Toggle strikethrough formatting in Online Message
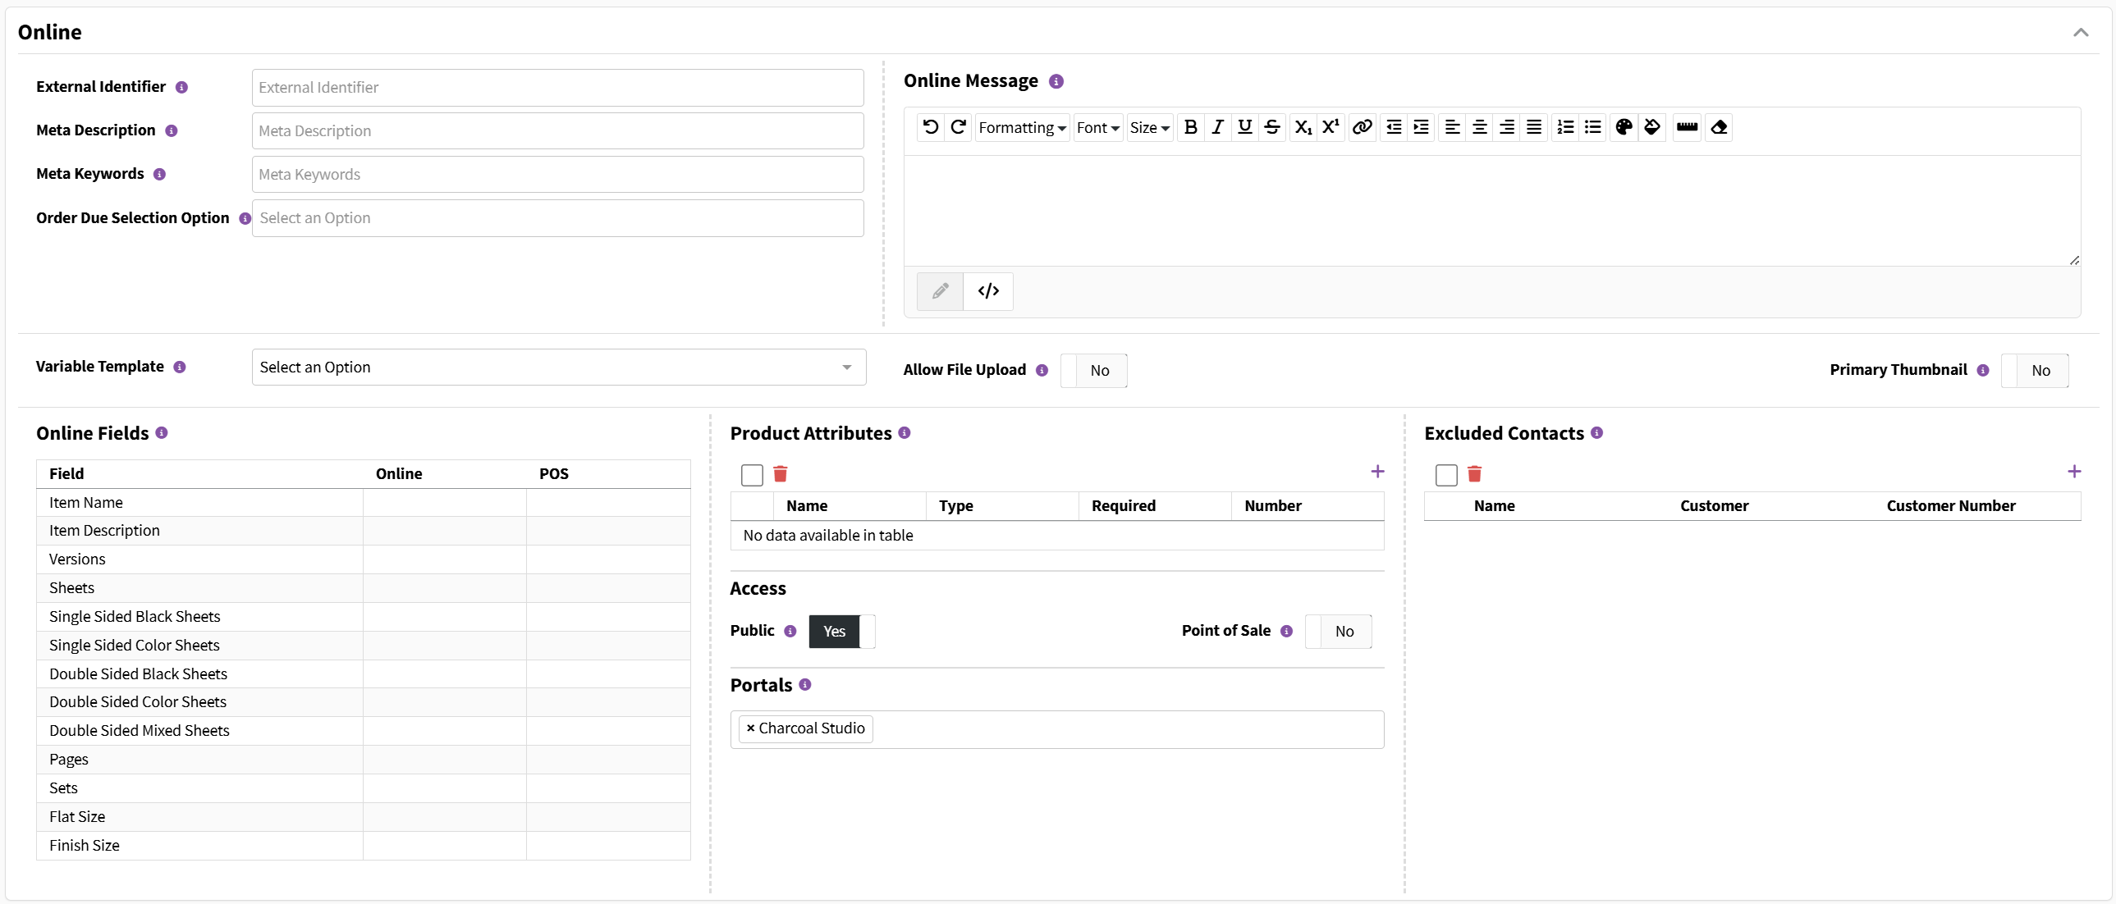The height and width of the screenshot is (904, 2116). click(x=1271, y=127)
